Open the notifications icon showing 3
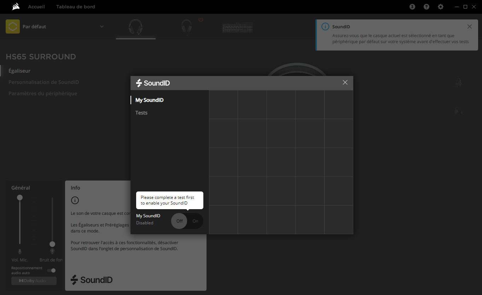 (x=412, y=7)
